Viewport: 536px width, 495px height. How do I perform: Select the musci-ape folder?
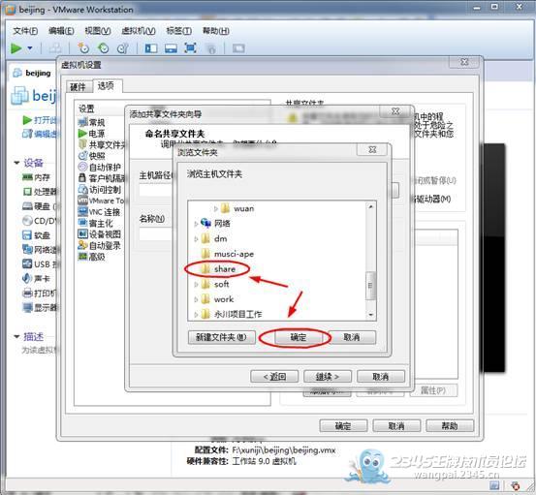[228, 254]
